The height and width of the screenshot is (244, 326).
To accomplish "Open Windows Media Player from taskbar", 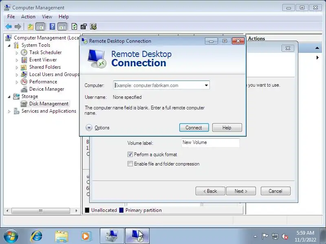I will coord(86,236).
